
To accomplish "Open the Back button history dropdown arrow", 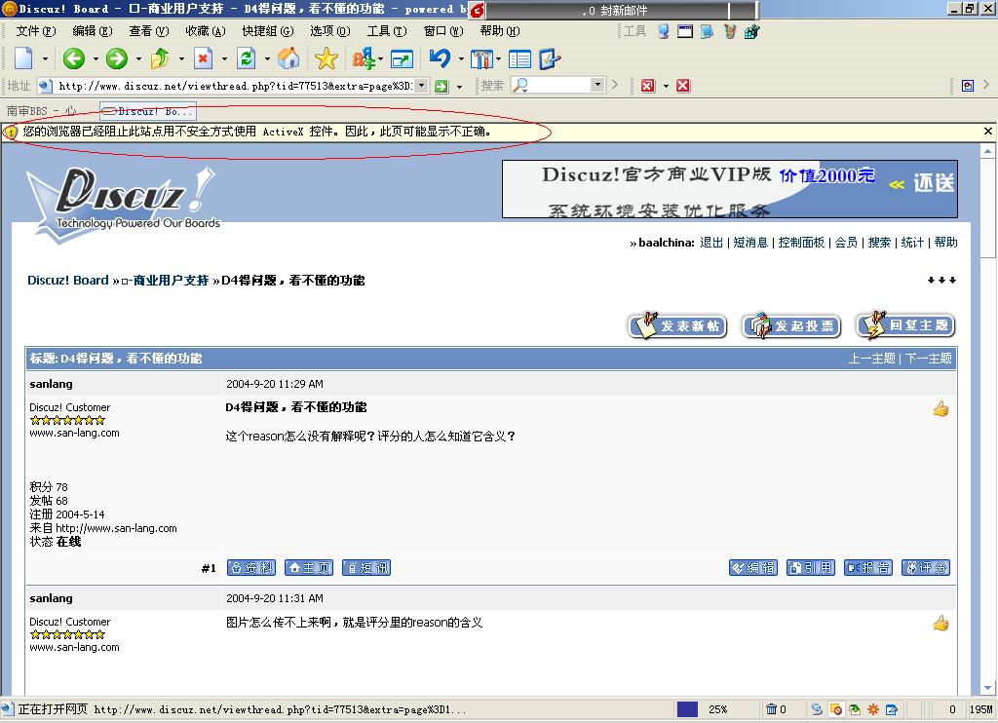I will [x=96, y=59].
